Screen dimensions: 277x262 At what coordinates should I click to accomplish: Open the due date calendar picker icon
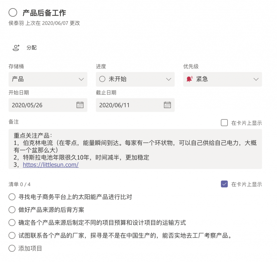click(167, 105)
